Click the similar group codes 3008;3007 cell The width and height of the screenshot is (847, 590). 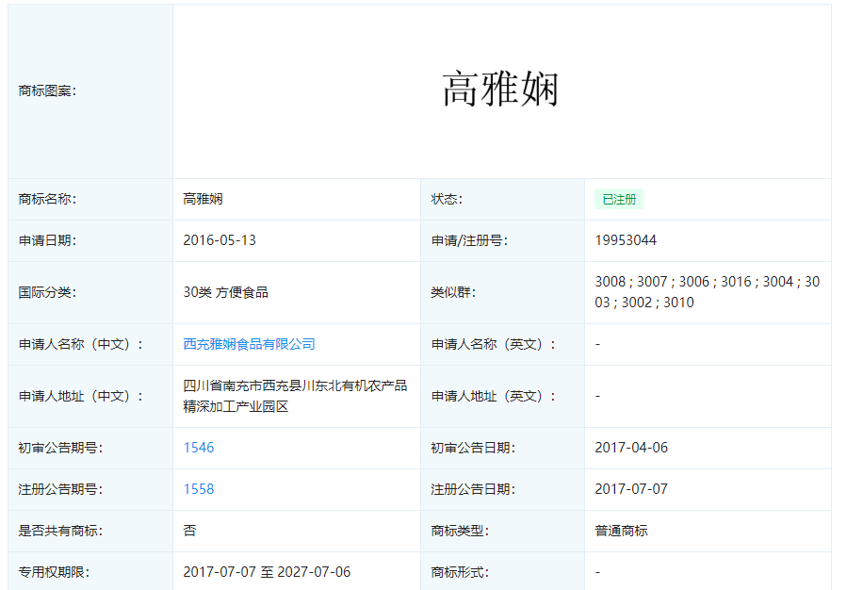pos(708,292)
